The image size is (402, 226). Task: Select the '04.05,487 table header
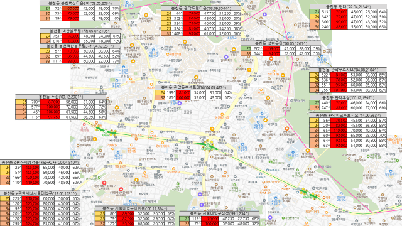click(193, 87)
